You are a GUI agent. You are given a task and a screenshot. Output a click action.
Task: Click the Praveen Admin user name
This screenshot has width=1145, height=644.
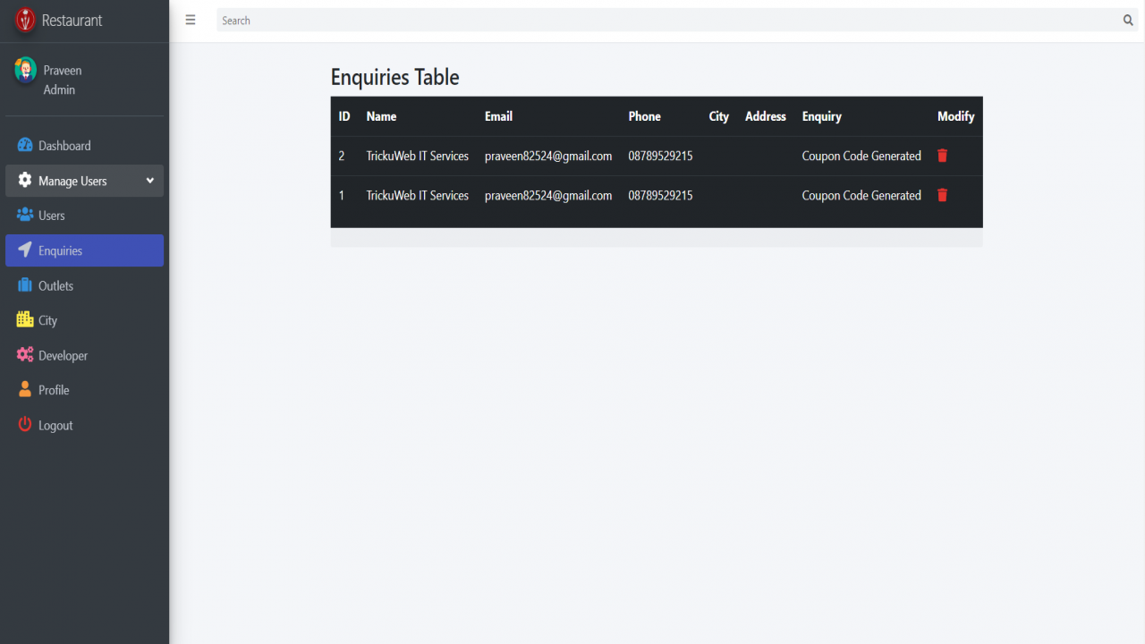(63, 80)
